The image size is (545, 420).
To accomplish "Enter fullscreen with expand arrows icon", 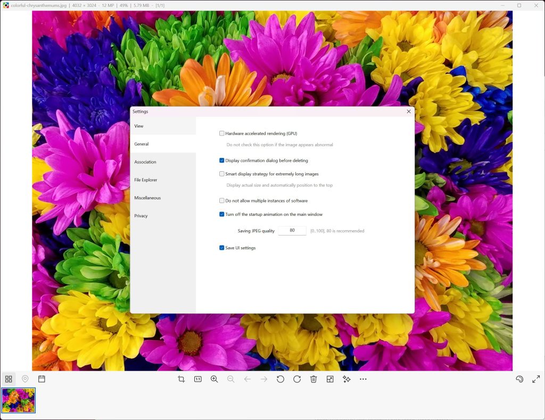I will (x=536, y=379).
